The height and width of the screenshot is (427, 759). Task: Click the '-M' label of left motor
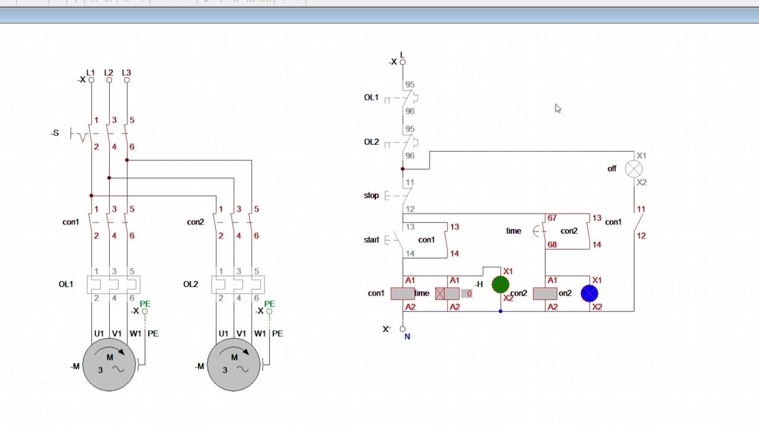[x=75, y=367]
